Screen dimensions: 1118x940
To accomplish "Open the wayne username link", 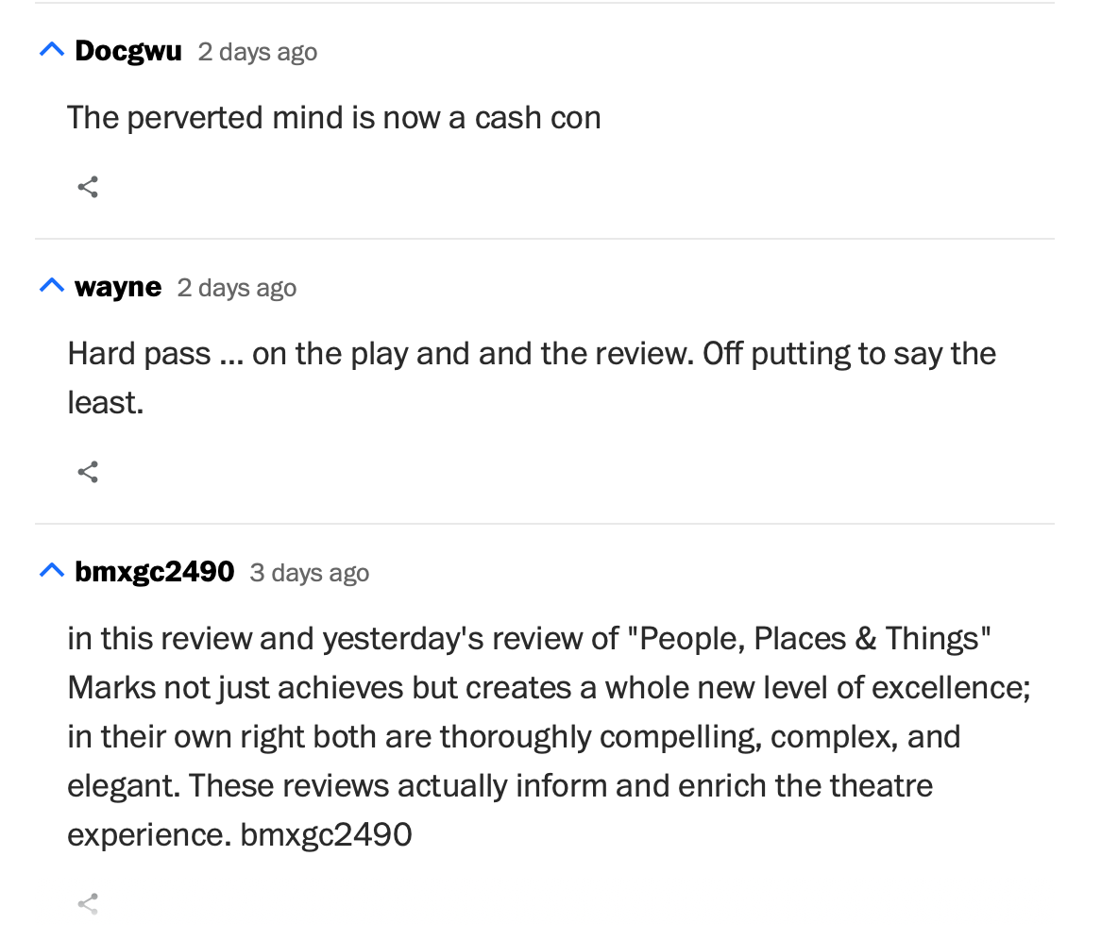I will pyautogui.click(x=118, y=287).
